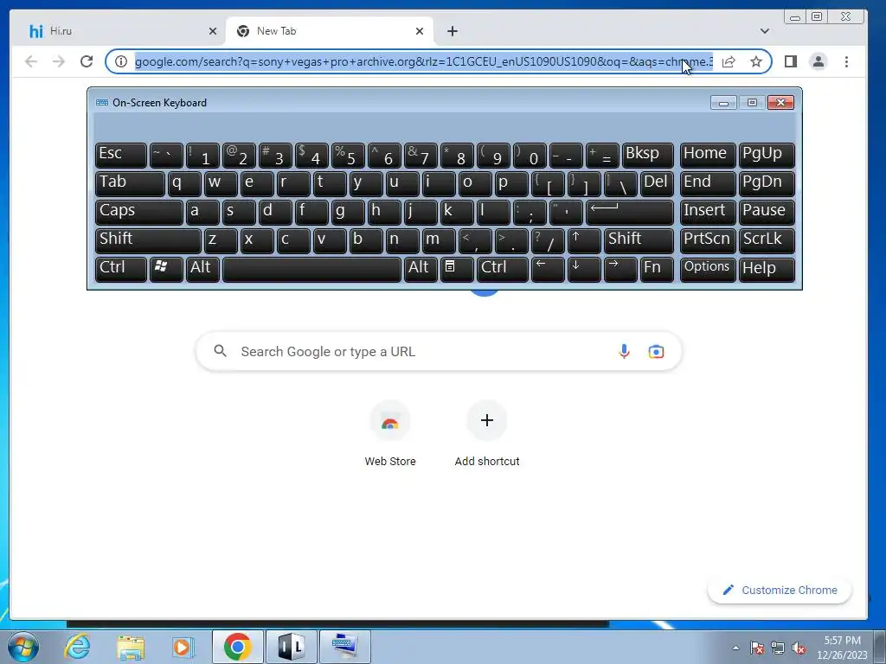
Task: Click the context menu key on keyboard
Action: pyautogui.click(x=457, y=269)
